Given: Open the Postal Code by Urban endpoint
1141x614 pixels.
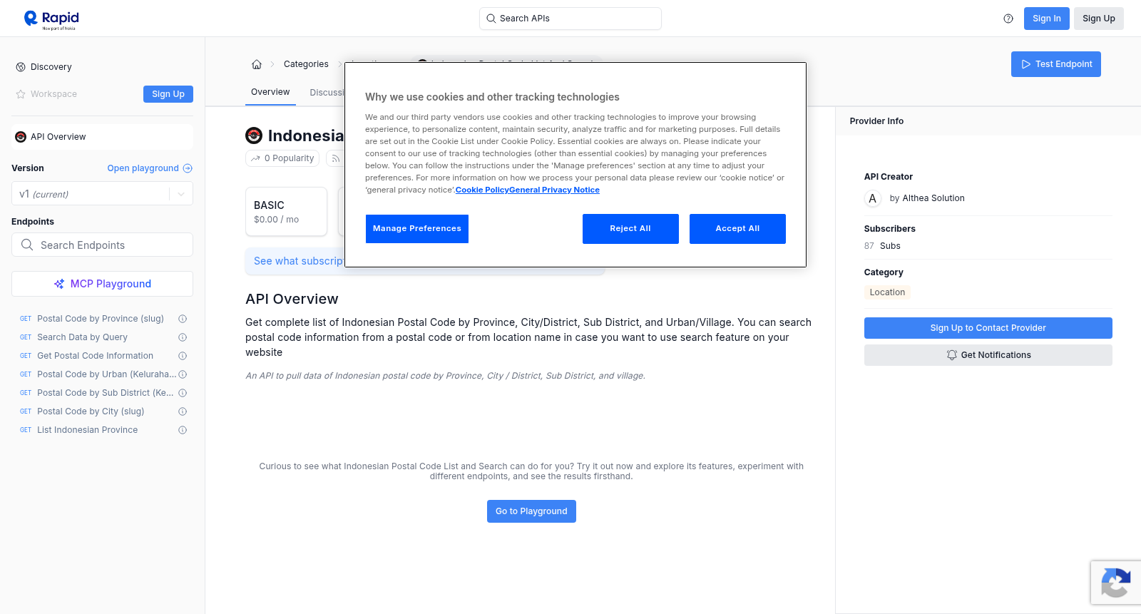Looking at the screenshot, I should click(x=106, y=374).
